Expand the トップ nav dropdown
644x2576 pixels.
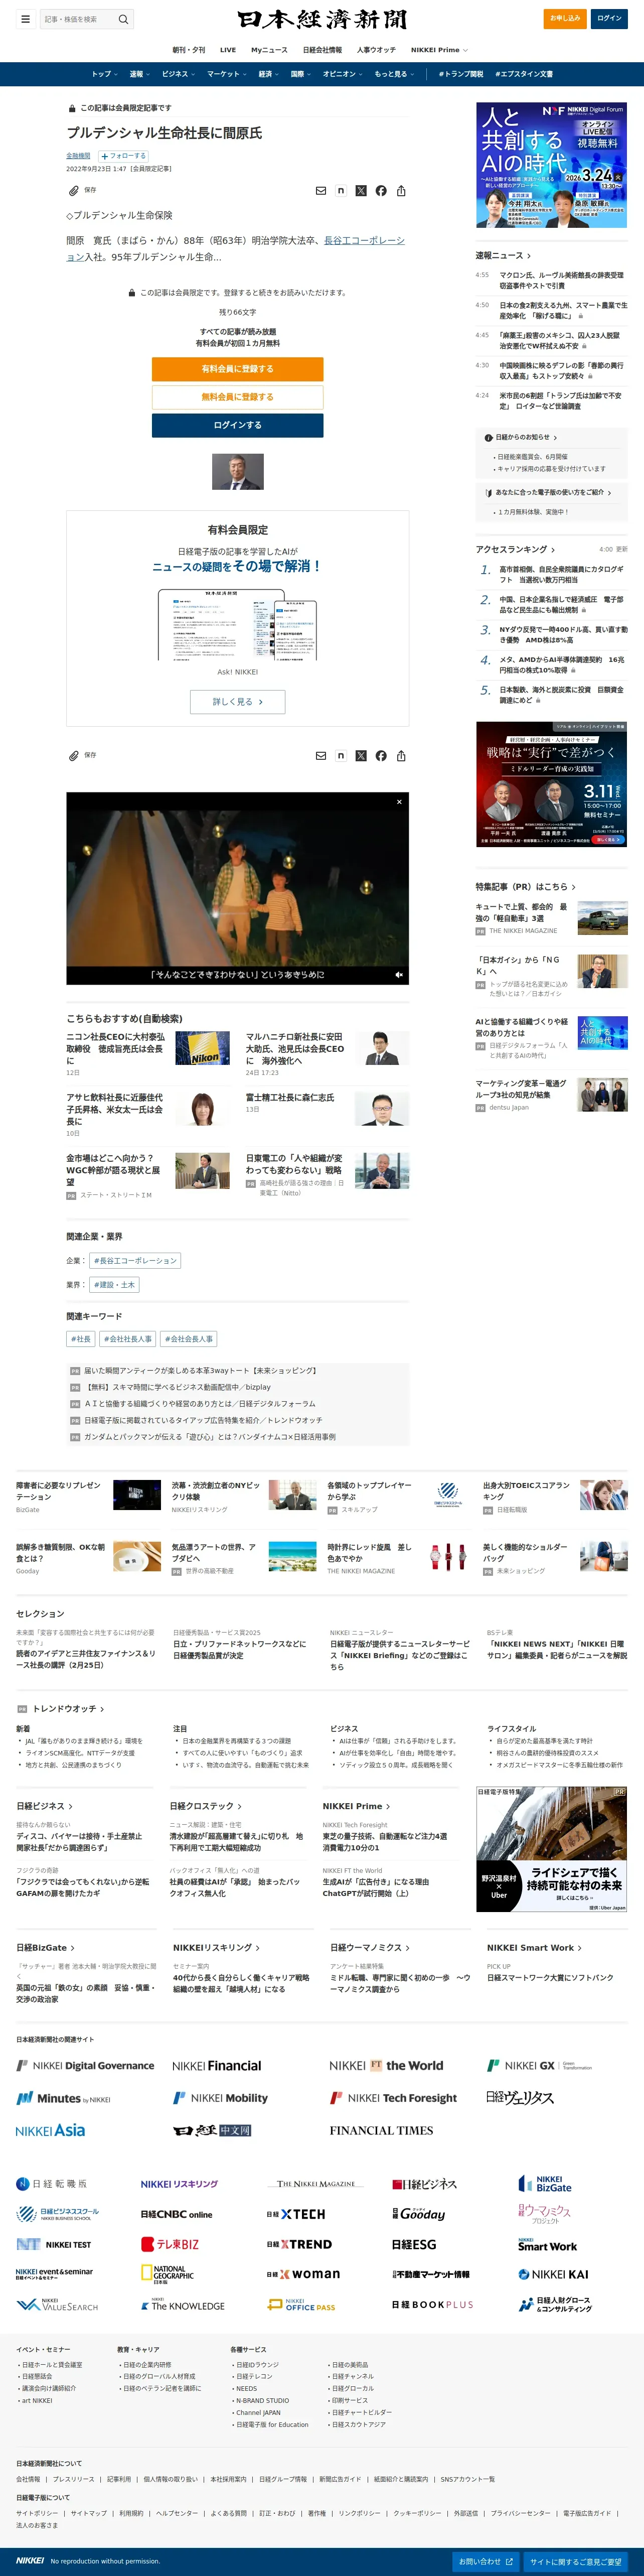click(104, 74)
